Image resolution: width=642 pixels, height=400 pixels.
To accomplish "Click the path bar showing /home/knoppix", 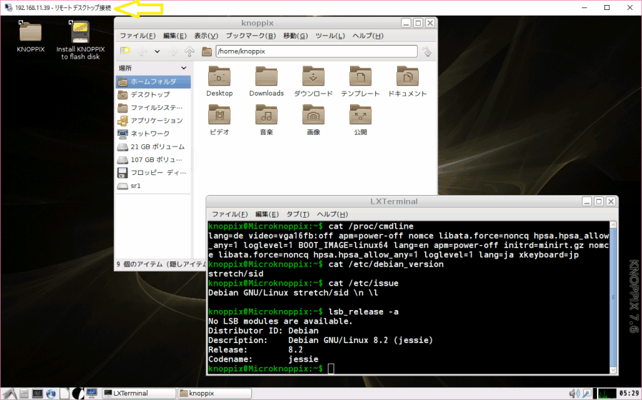I will (316, 51).
